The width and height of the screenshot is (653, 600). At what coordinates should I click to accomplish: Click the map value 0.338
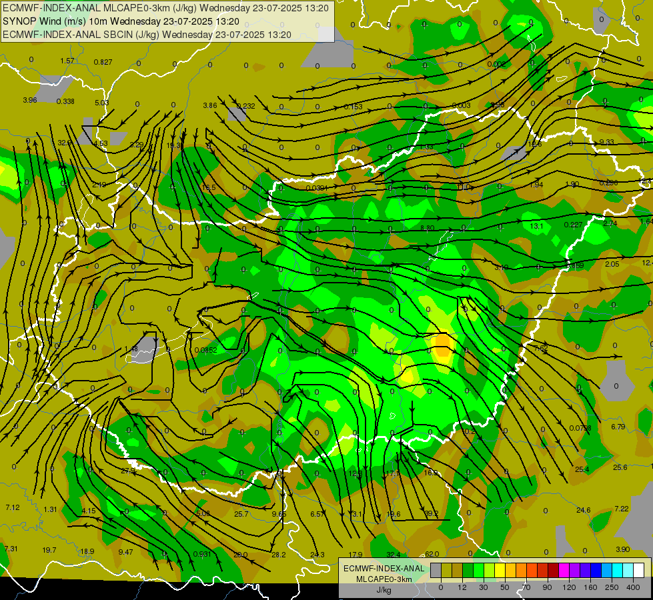65,101
